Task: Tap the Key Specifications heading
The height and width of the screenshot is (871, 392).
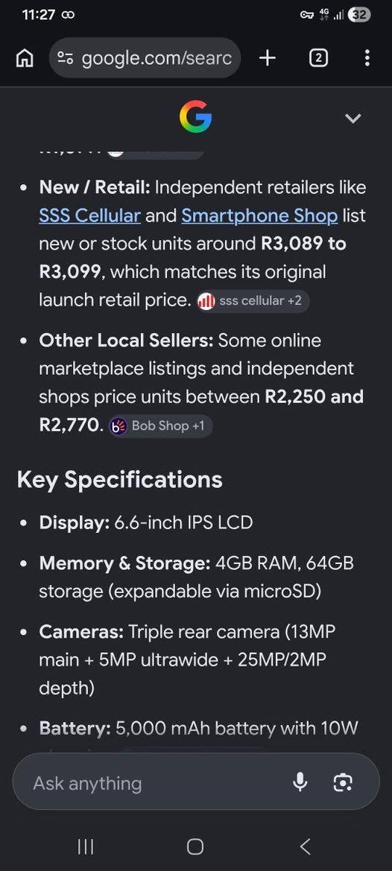Action: (120, 480)
